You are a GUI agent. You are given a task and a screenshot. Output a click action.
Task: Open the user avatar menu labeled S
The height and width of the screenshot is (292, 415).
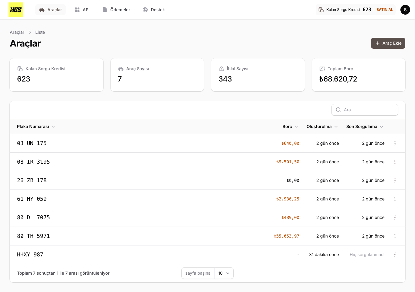click(405, 10)
